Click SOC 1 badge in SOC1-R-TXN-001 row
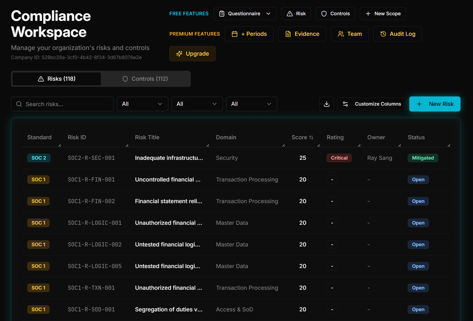Screen dimensions: 473x321 pyautogui.click(x=38, y=288)
